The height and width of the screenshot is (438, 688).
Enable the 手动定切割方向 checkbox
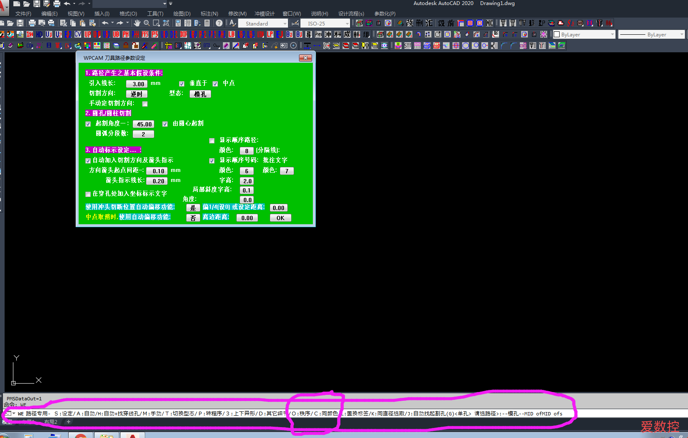coord(145,104)
